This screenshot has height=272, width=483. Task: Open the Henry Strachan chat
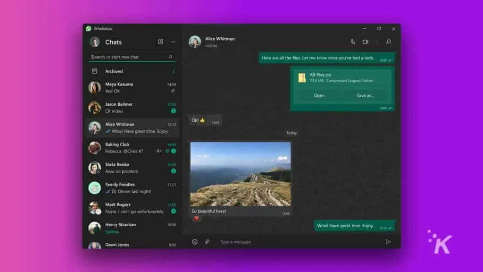[x=133, y=228]
